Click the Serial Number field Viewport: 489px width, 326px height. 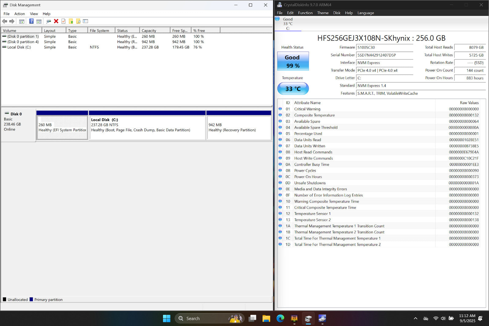(x=384, y=55)
